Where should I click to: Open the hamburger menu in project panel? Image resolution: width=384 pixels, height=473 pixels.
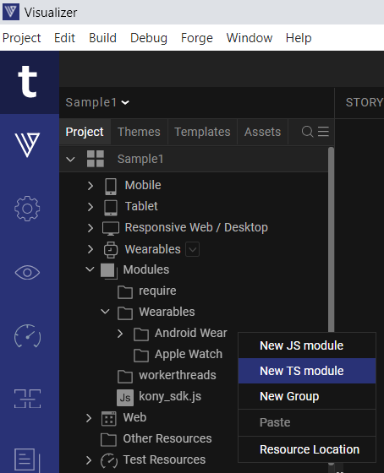pos(323,132)
